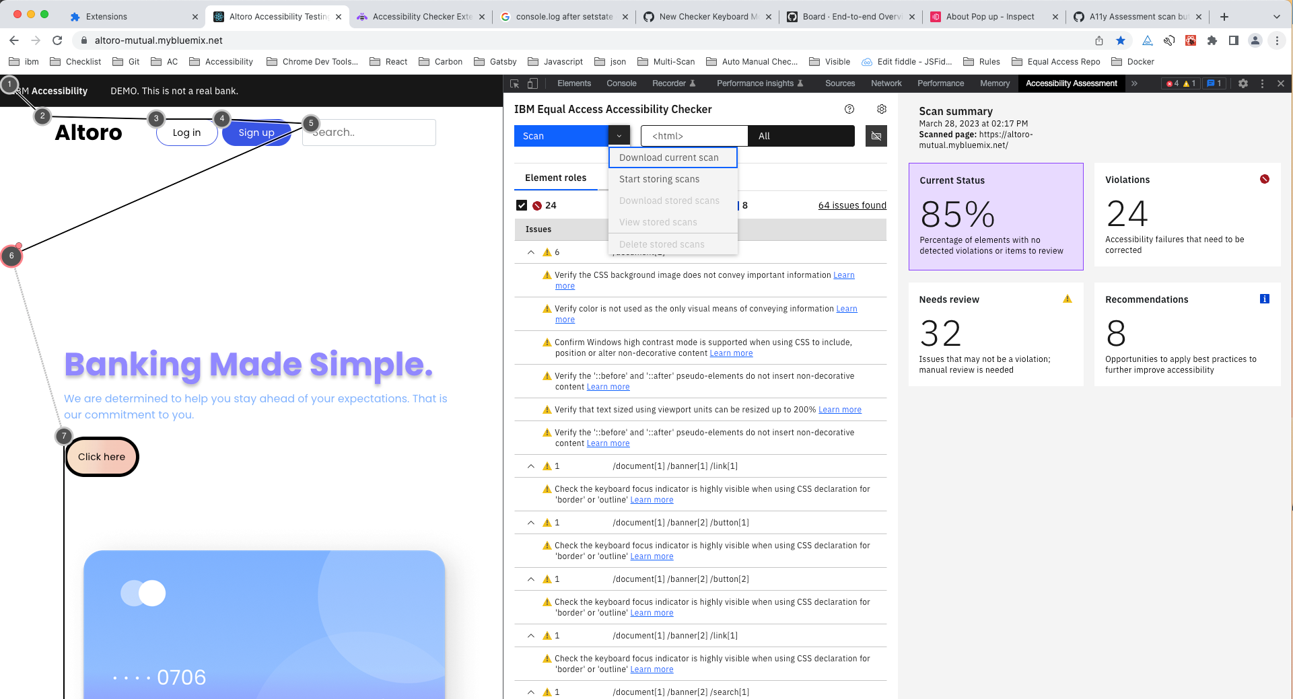This screenshot has width=1293, height=699.
Task: Switch to the DevTools Elements tab
Action: tap(574, 83)
